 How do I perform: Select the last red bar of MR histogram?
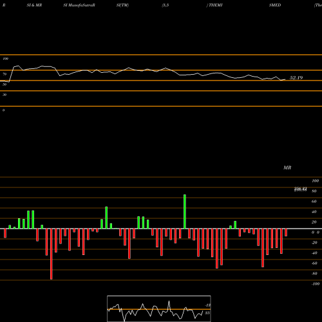point(286,232)
